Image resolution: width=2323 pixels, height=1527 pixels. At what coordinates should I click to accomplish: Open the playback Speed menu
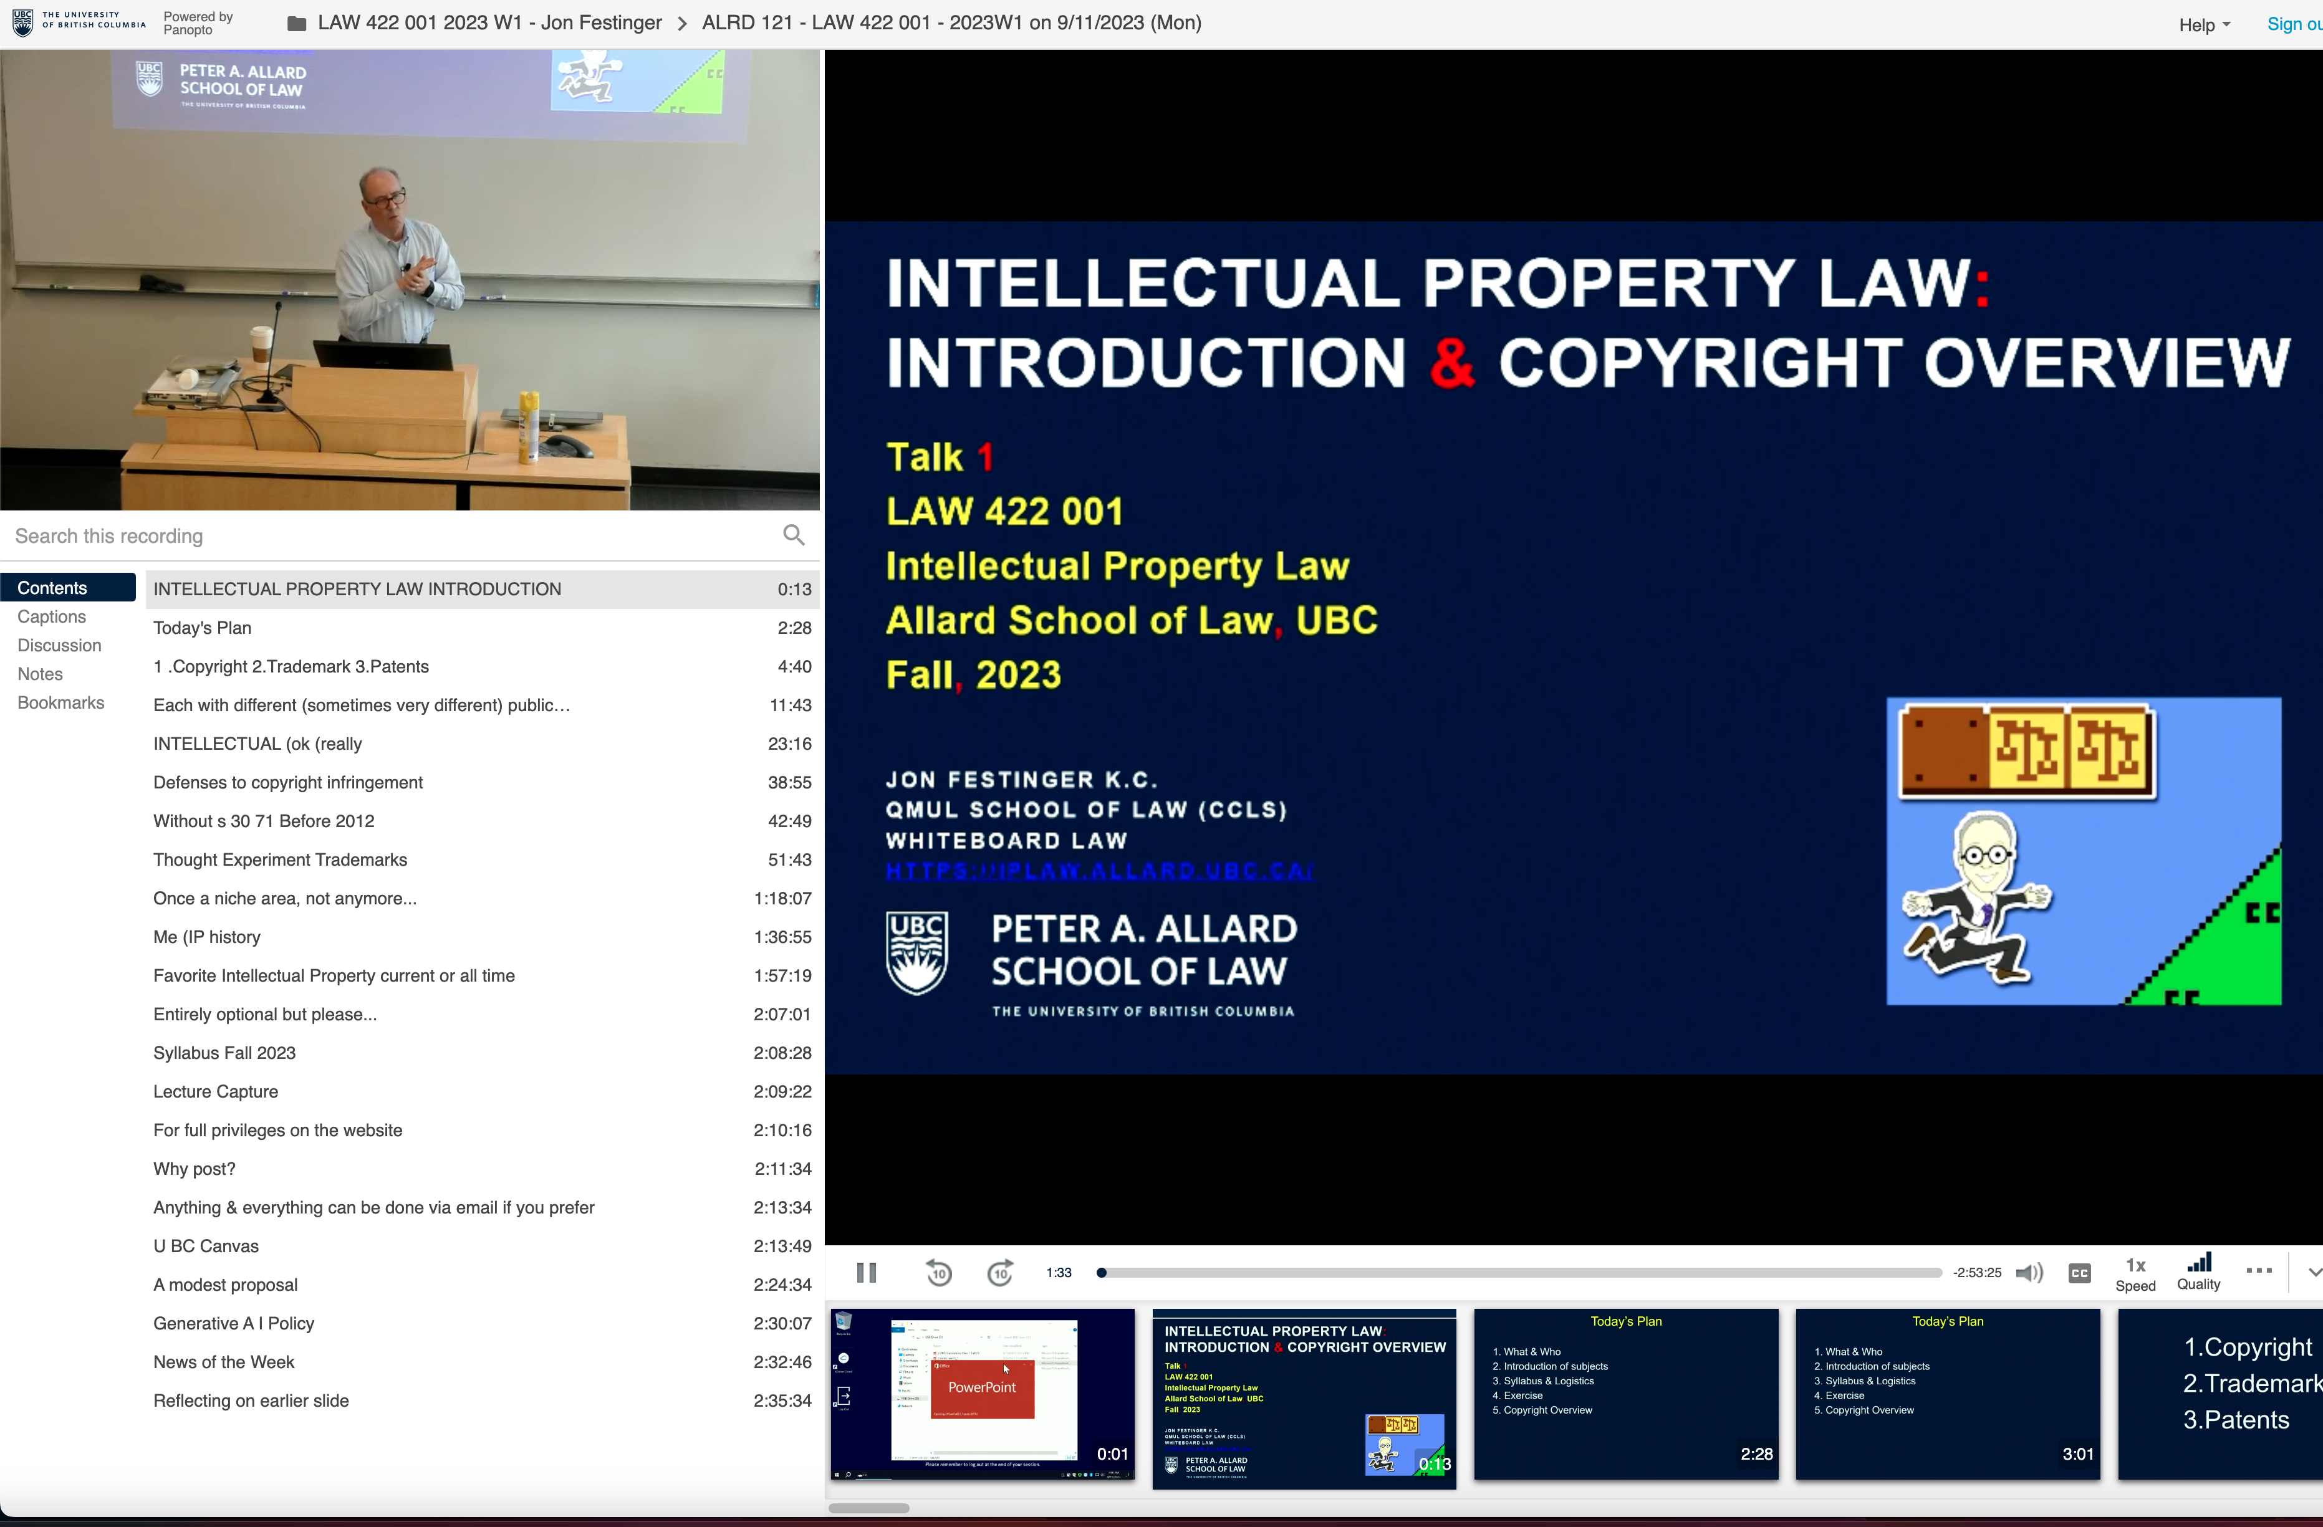2135,1273
